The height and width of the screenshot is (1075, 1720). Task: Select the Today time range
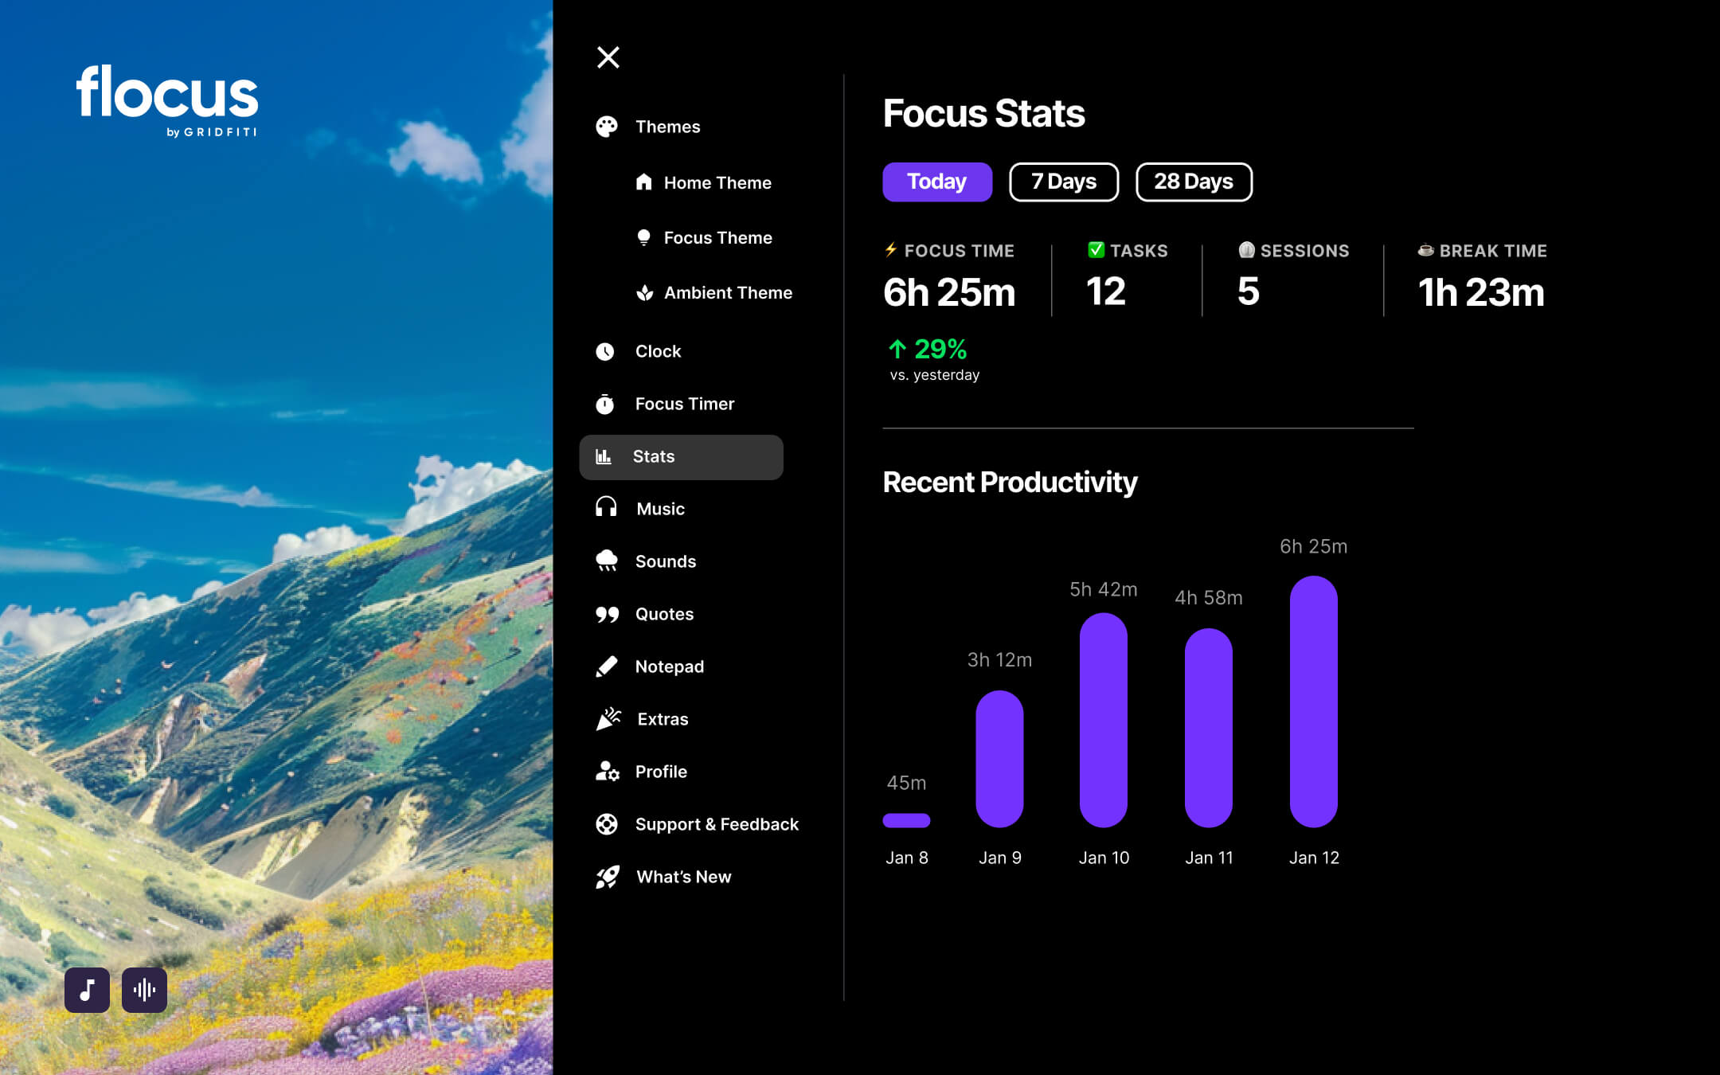pyautogui.click(x=936, y=182)
